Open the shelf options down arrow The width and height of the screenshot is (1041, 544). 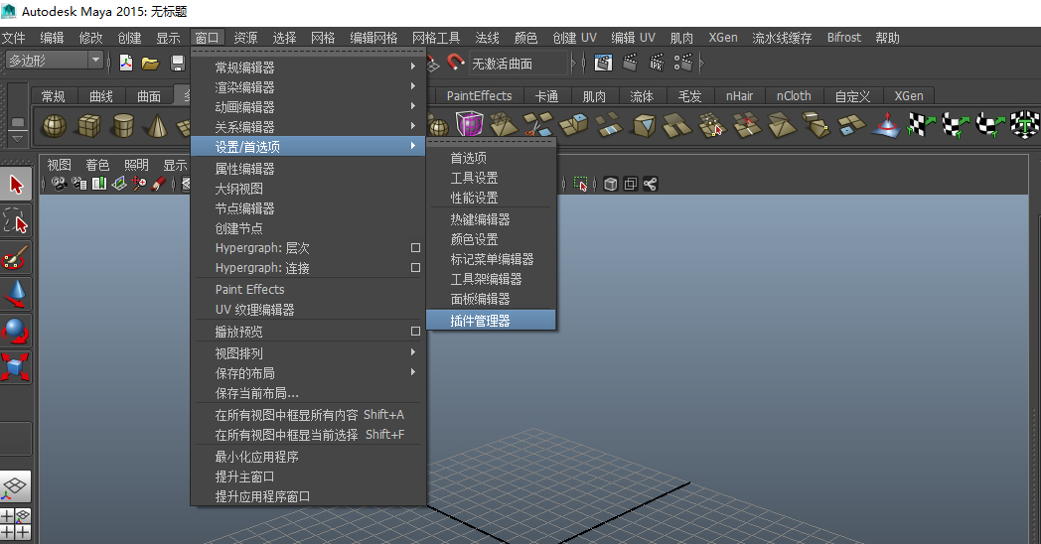(17, 138)
